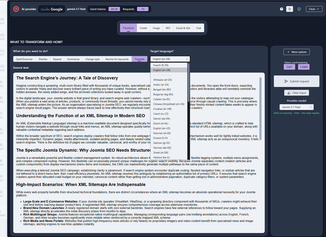Choose Danish (da-DK) option
The image size is (326, 237).
coord(169,119)
